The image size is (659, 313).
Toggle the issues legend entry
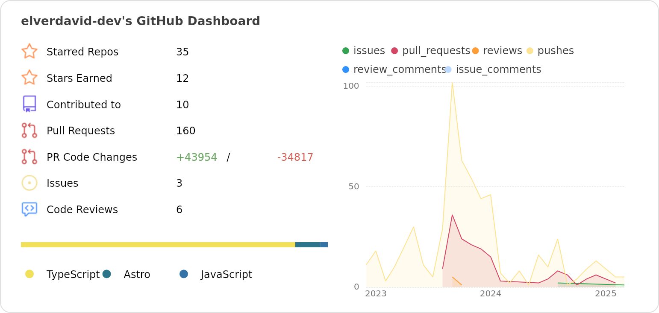coord(364,51)
